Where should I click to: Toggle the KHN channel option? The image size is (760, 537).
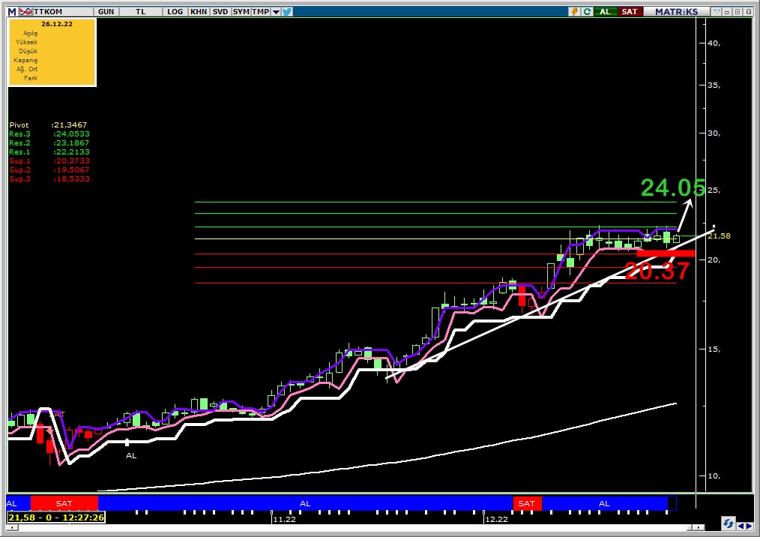click(199, 11)
